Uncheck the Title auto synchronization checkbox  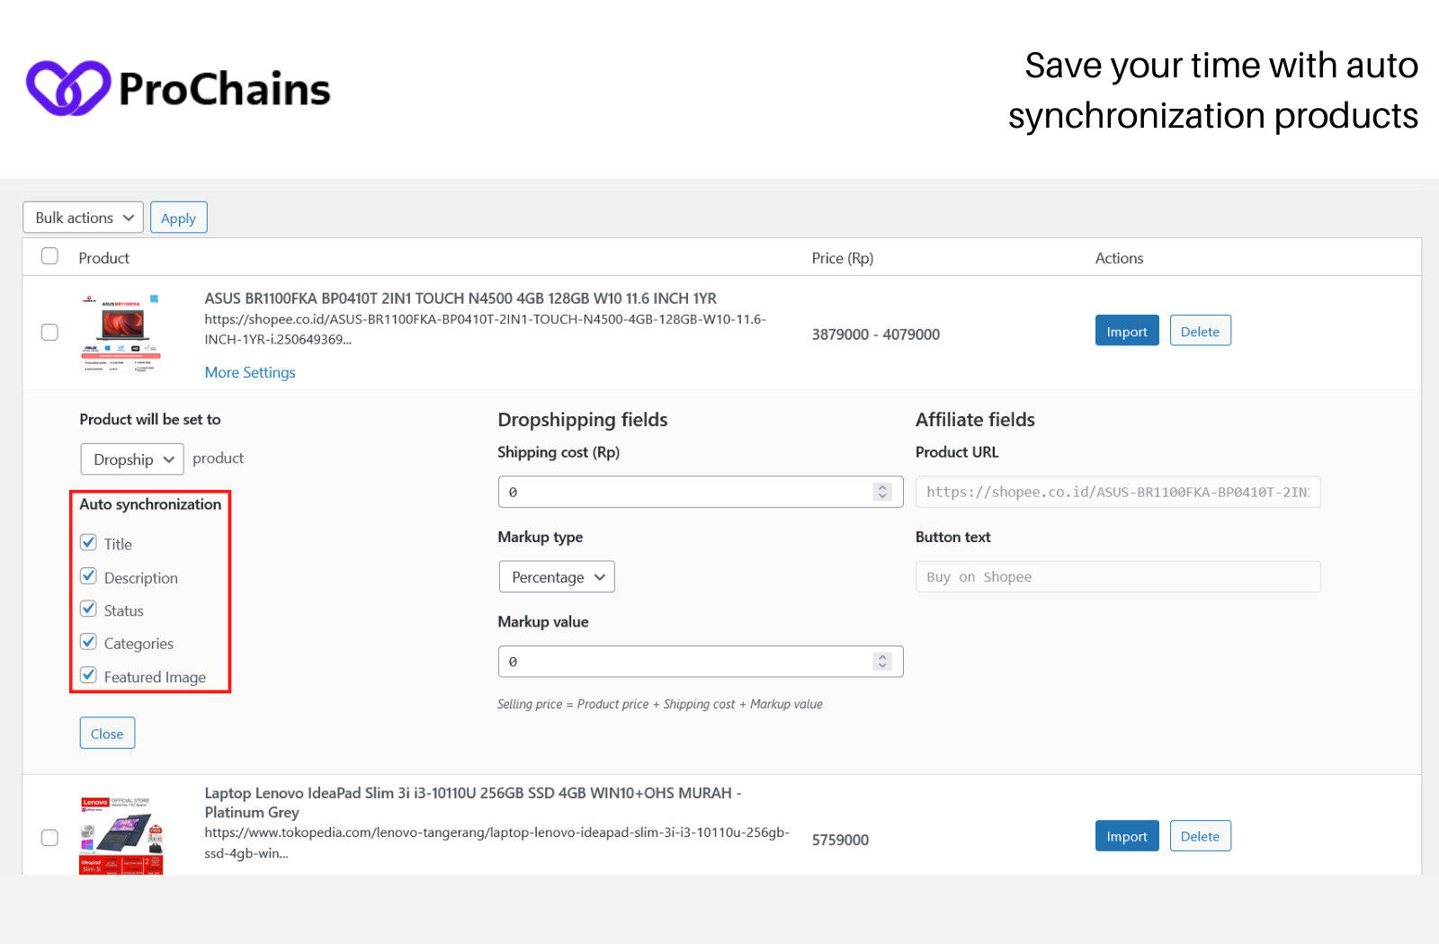pos(88,542)
